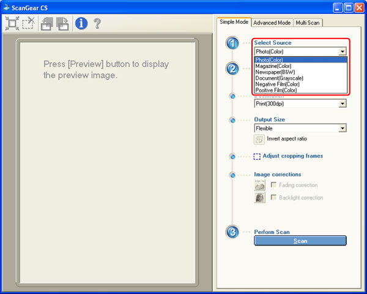Enable the Backlight correction checkbox
367x294 pixels.
(x=273, y=197)
